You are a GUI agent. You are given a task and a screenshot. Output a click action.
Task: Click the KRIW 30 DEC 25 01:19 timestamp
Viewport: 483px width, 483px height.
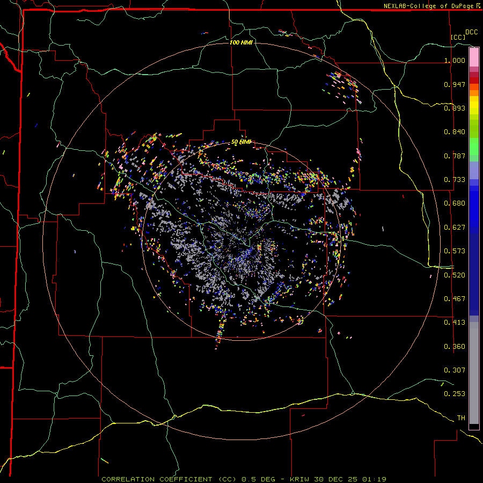pyautogui.click(x=338, y=479)
